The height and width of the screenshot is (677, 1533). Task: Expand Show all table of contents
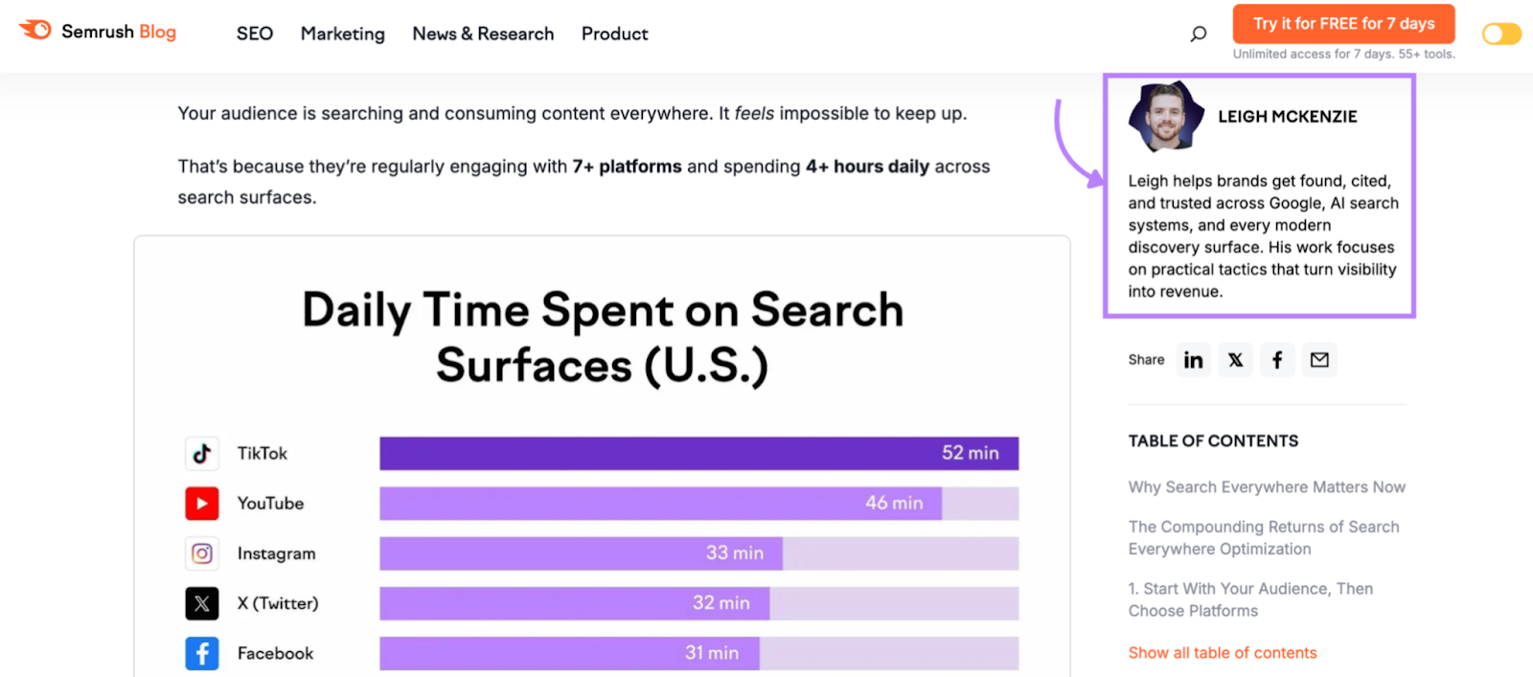(1223, 653)
